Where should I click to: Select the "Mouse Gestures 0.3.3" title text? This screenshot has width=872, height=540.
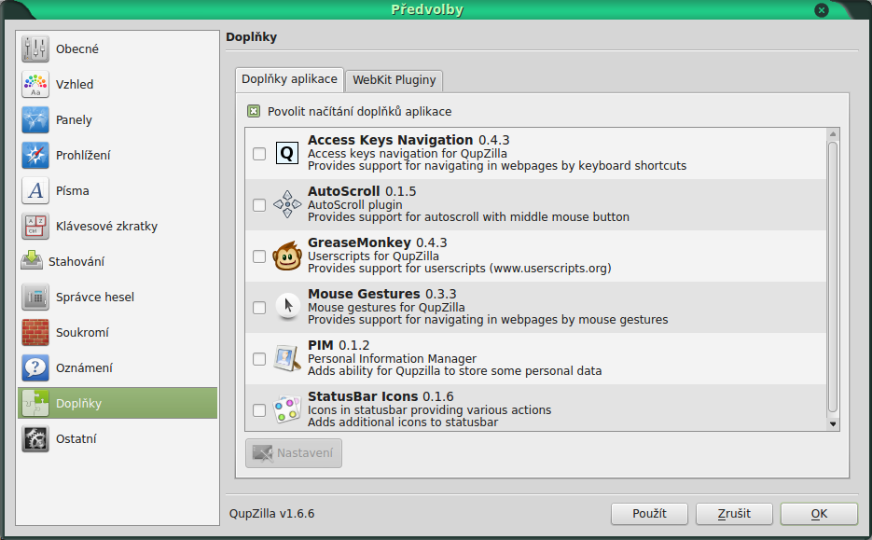coord(382,294)
